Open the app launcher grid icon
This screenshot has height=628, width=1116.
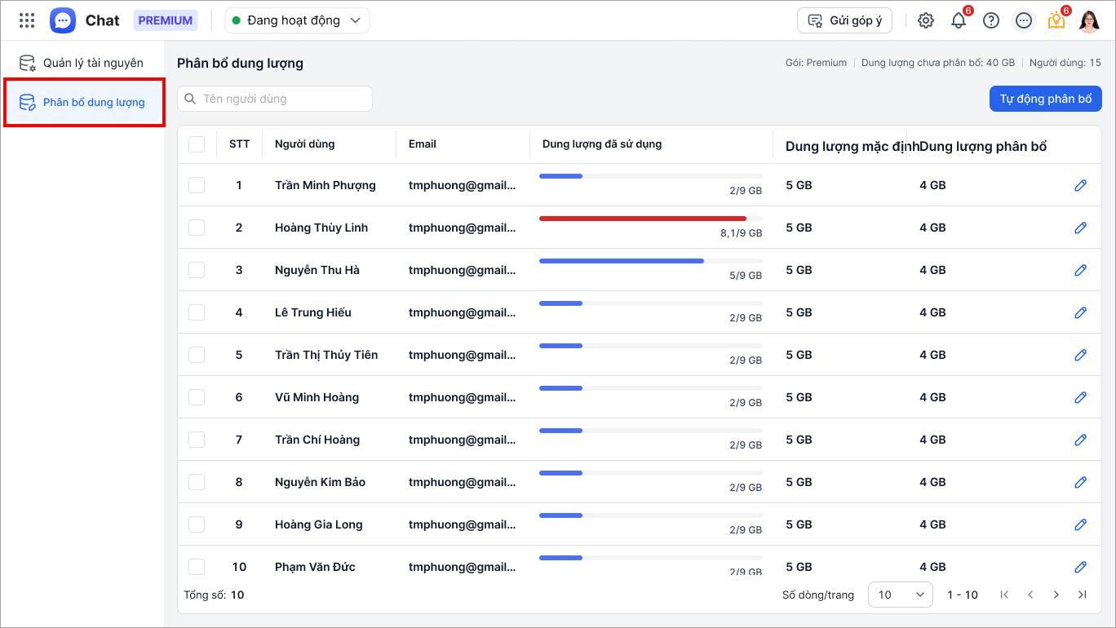pos(27,20)
